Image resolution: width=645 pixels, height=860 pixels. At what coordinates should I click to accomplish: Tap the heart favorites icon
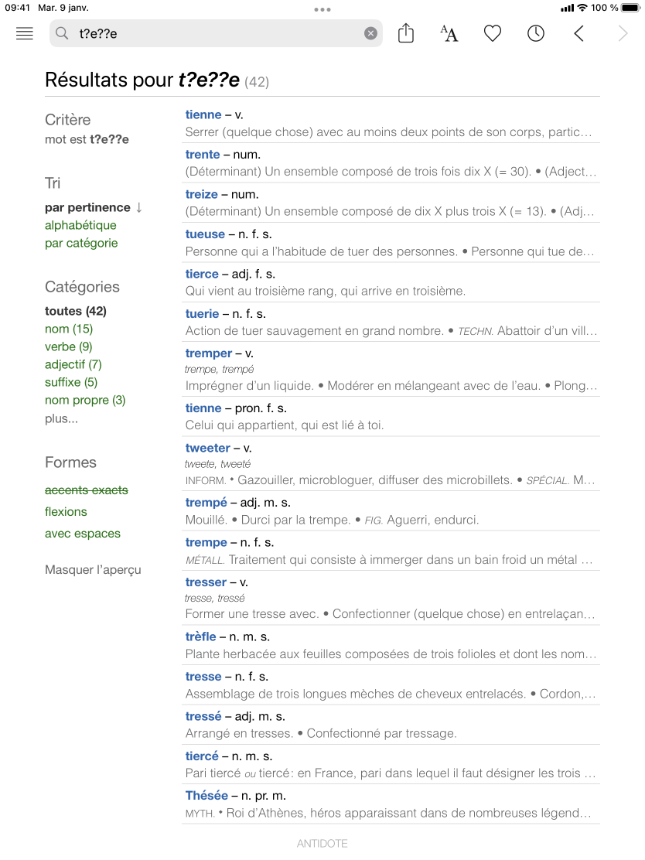(493, 33)
